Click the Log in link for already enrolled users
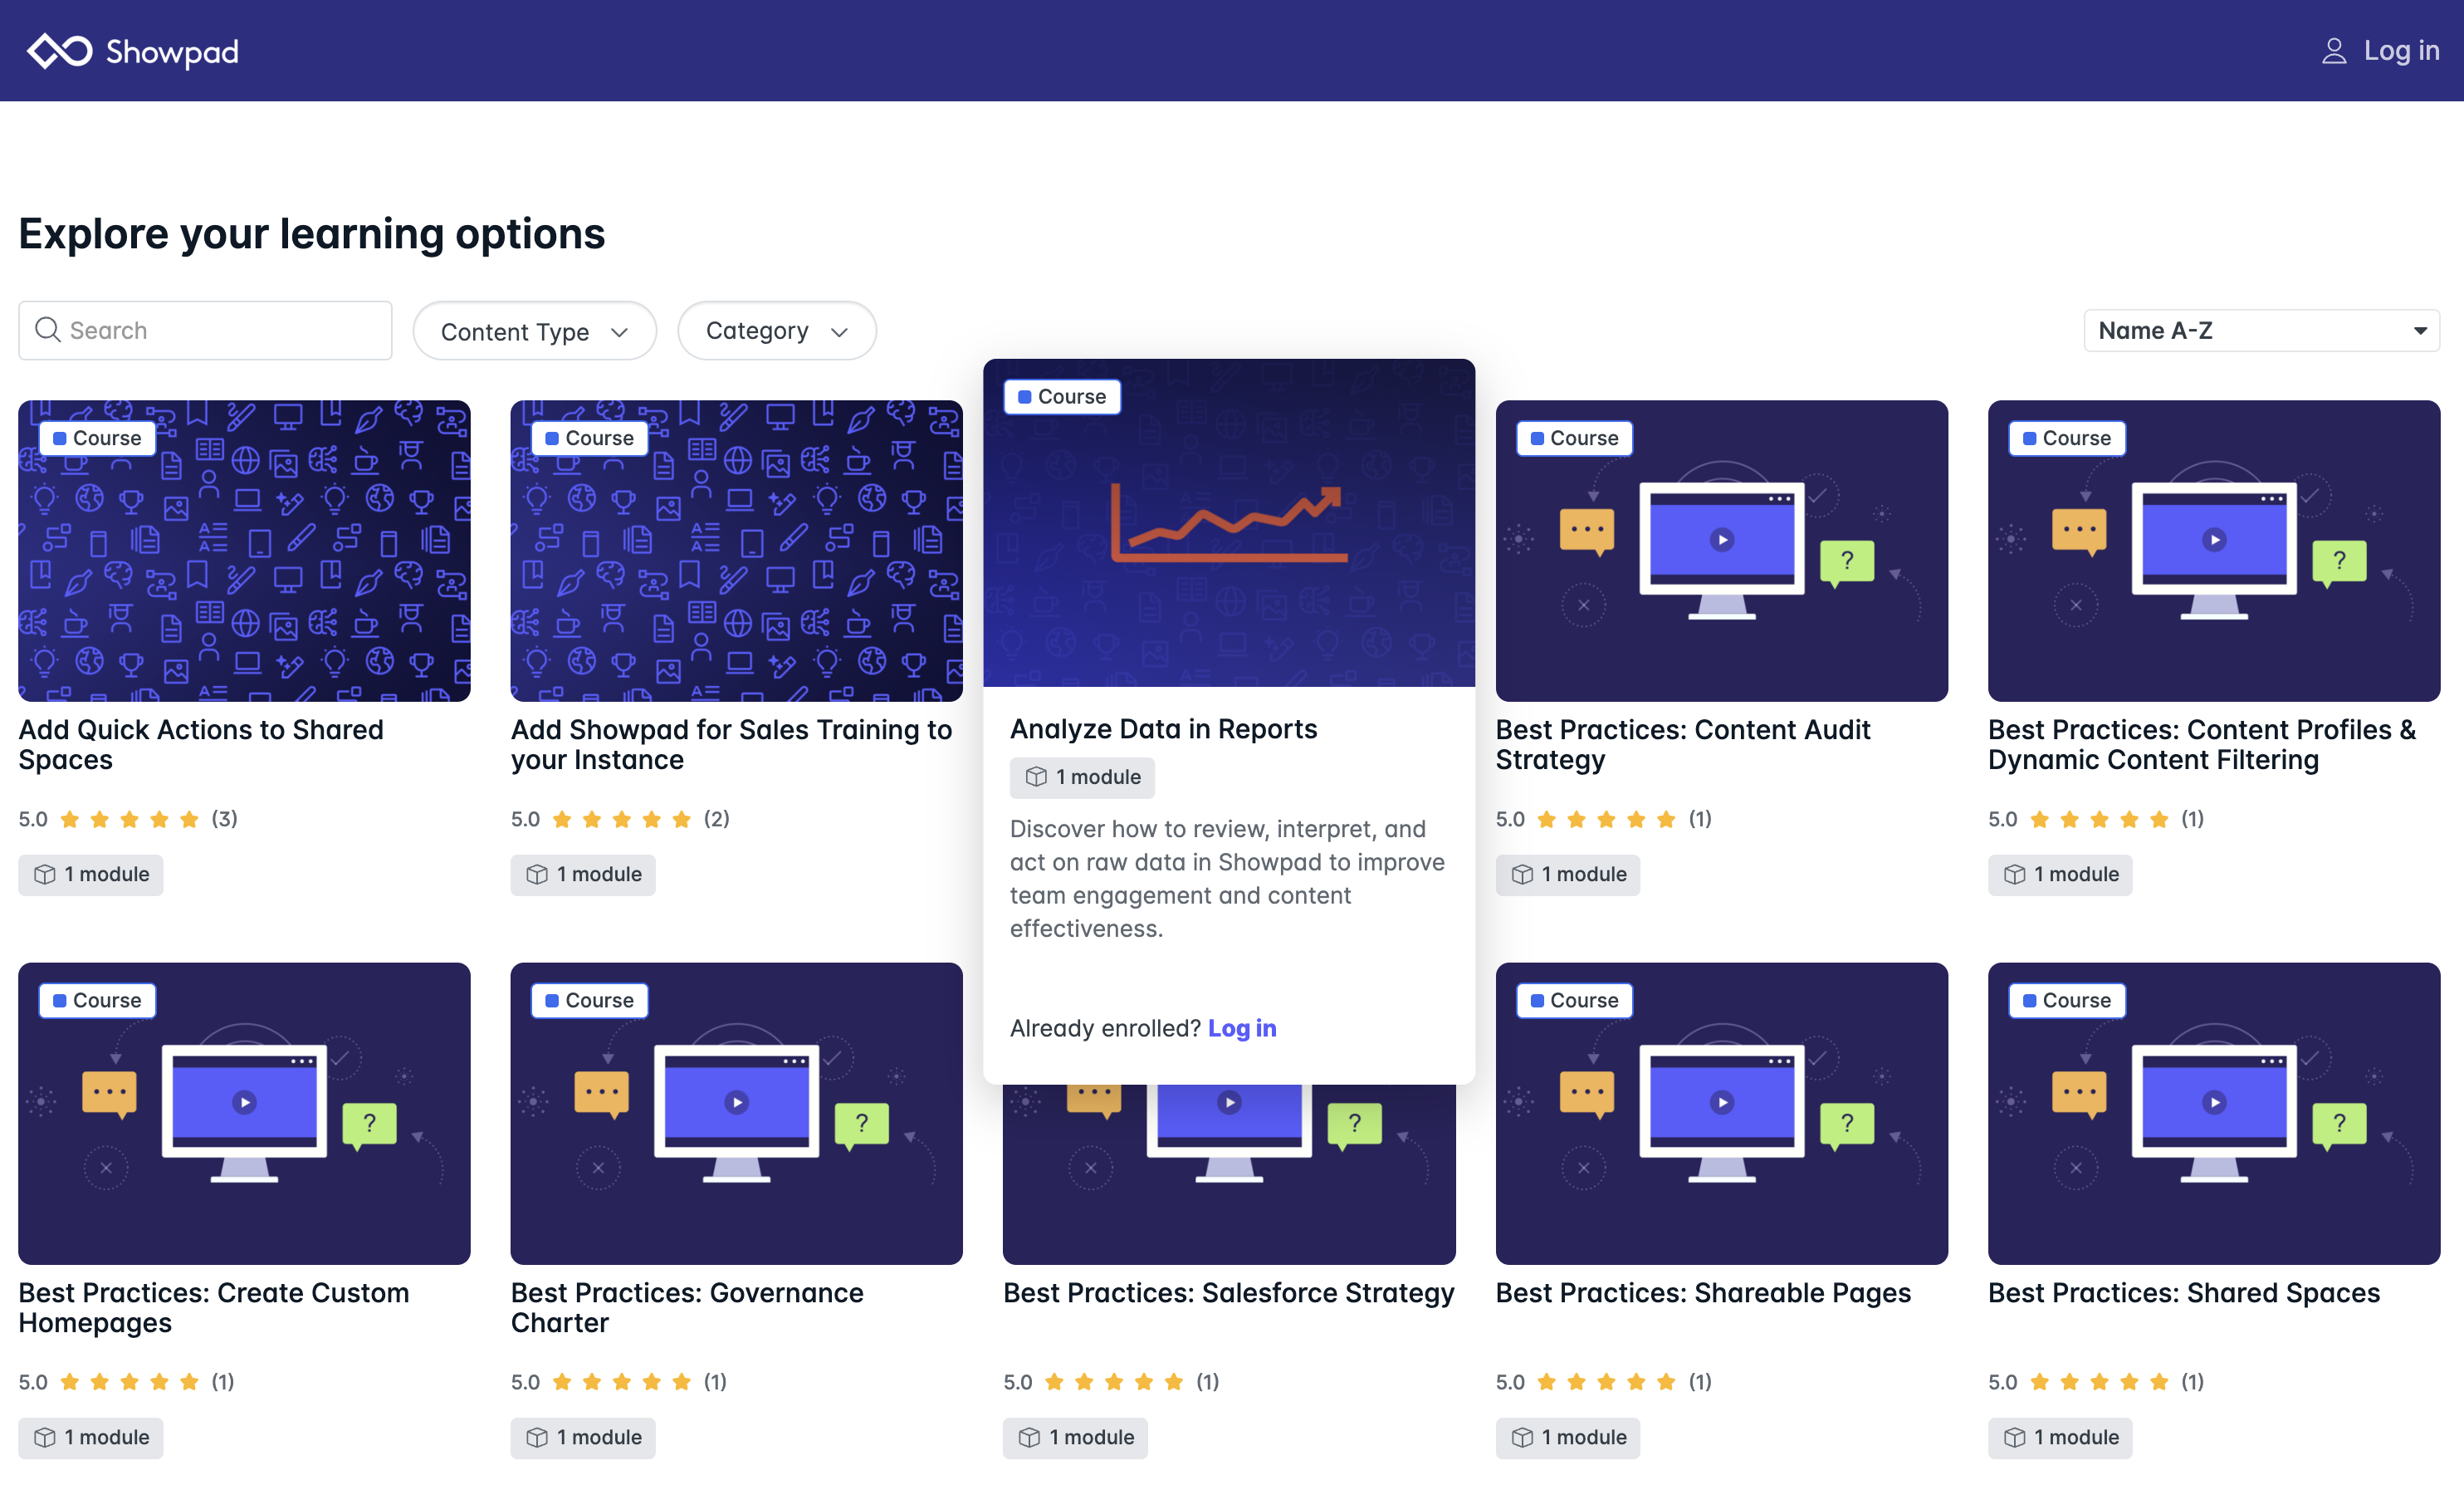The width and height of the screenshot is (2464, 1485). pyautogui.click(x=1242, y=1027)
